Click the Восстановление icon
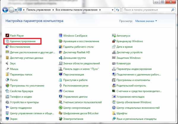Screen dimensions: 178x124 7,47
